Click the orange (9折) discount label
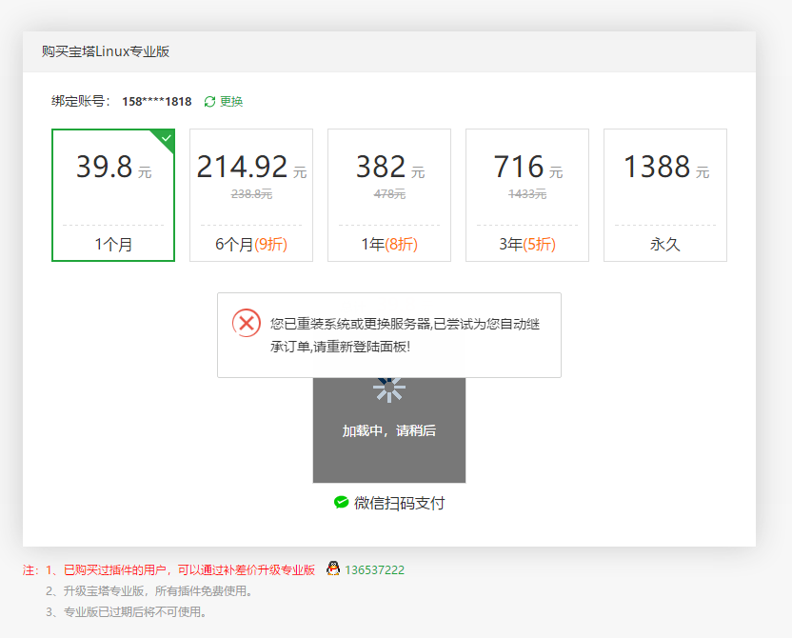This screenshot has height=638, width=792. 270,245
